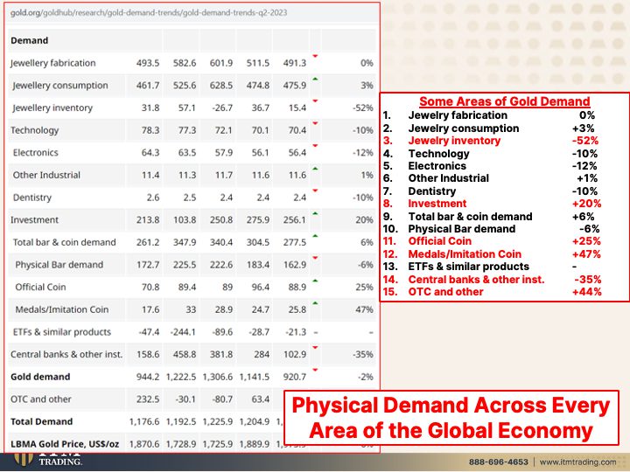Click the green up arrow in Other Industrial row
This screenshot has width=630, height=472.
[x=315, y=169]
